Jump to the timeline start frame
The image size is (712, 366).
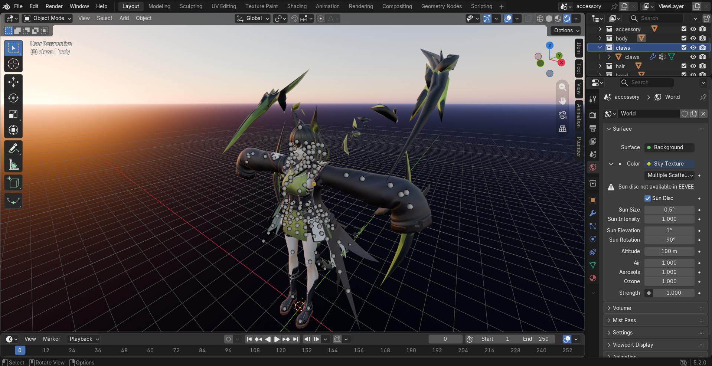[x=249, y=339]
